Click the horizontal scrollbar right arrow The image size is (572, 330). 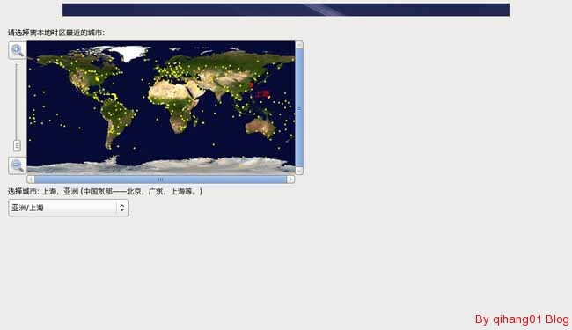pos(290,180)
